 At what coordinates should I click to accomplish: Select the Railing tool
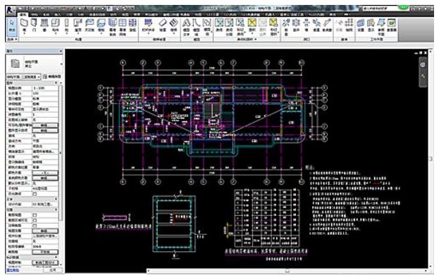pos(149,26)
